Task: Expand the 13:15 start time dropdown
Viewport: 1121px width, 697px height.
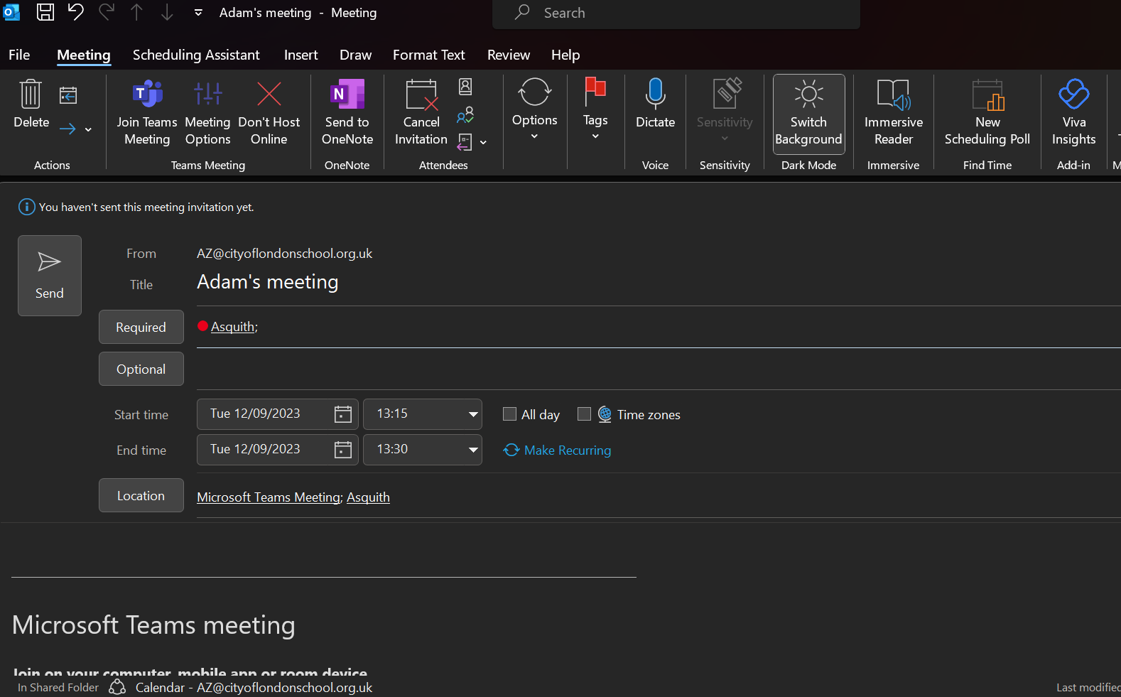Action: 473,414
